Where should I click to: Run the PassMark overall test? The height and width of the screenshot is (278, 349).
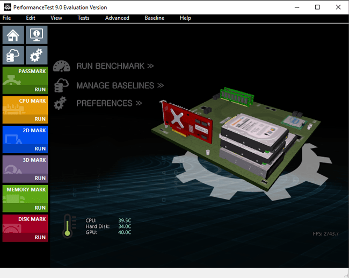40,89
